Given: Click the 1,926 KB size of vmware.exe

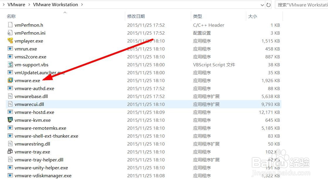Looking at the screenshot, I should coord(271,81).
